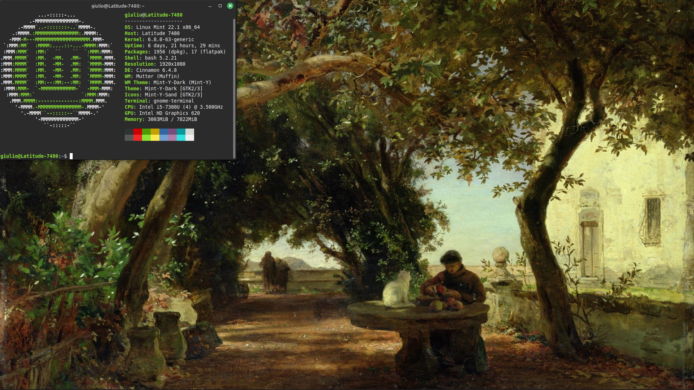This screenshot has height=390, width=694.
Task: Click the dark red color block in palette
Action: click(x=138, y=131)
